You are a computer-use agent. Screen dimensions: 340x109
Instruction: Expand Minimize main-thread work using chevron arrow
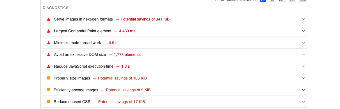(x=304, y=43)
